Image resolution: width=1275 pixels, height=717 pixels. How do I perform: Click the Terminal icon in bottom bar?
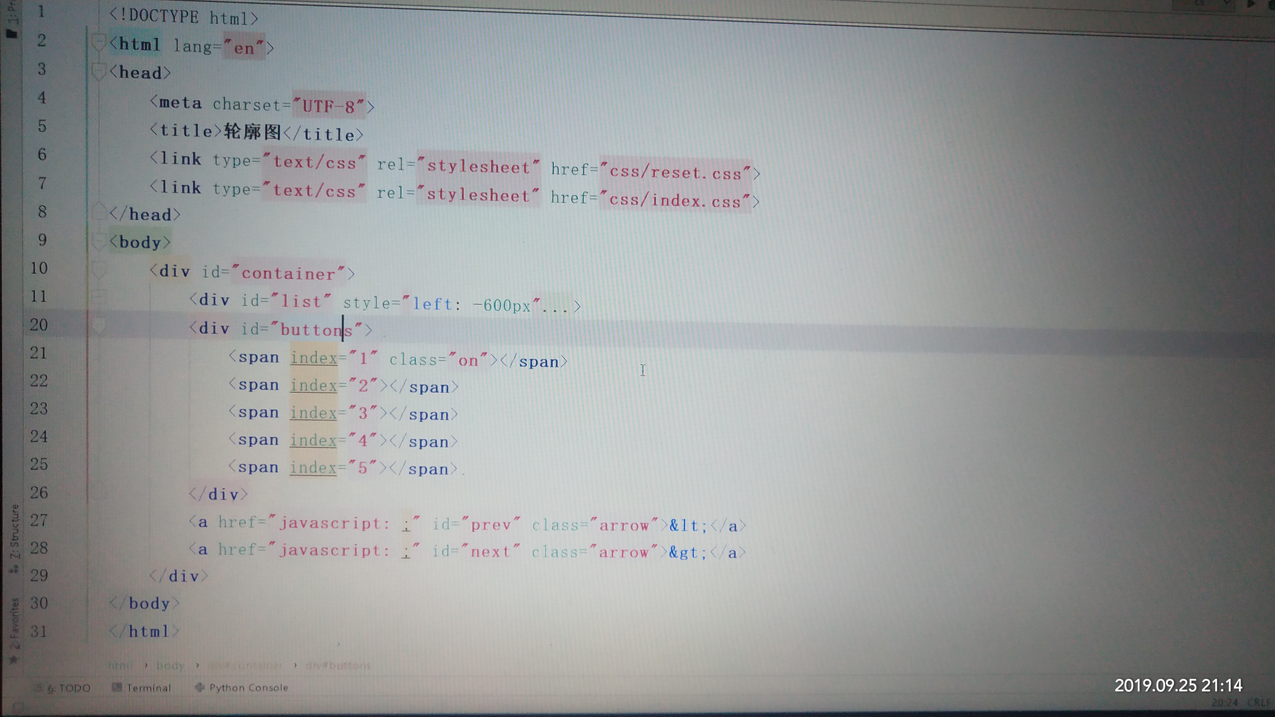coord(117,687)
